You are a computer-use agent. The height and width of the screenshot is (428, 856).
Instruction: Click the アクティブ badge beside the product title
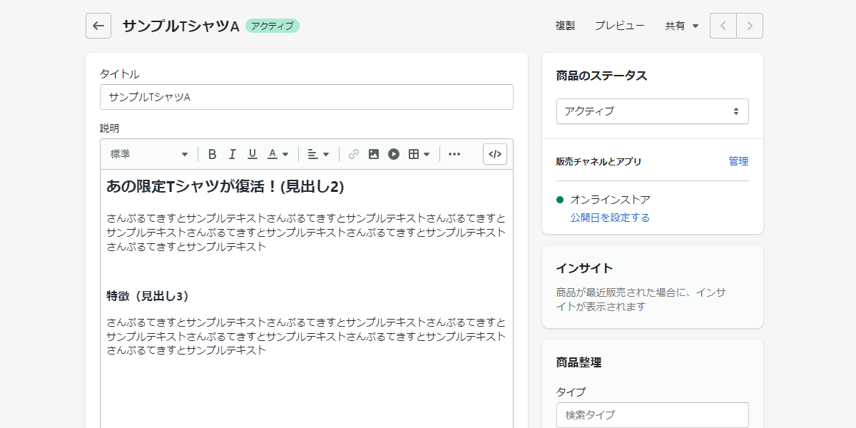272,26
